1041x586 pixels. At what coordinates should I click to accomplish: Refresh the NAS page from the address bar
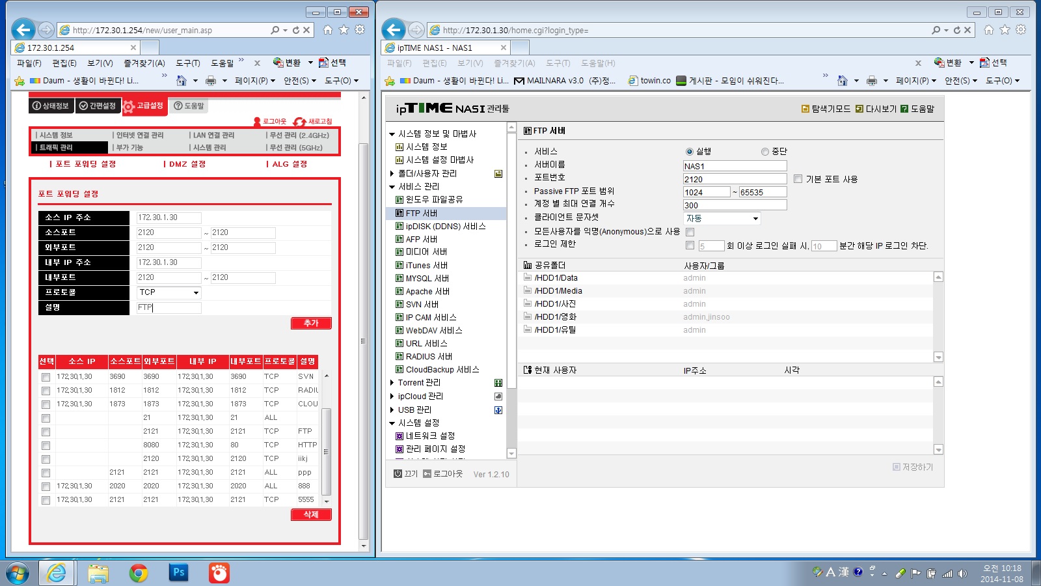click(956, 30)
